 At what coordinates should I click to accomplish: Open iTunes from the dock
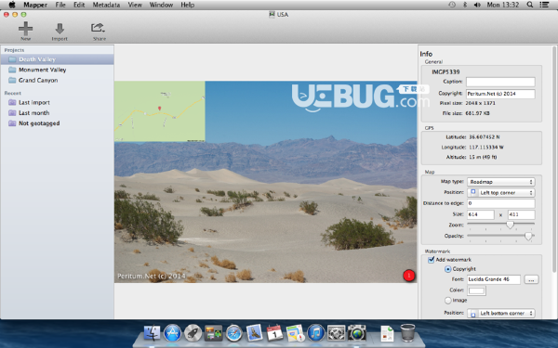click(x=315, y=333)
